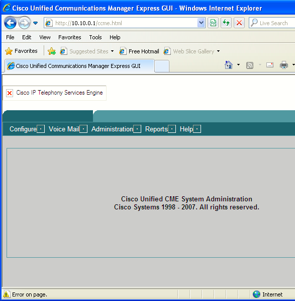Open the Edit menu

[x=27, y=37]
